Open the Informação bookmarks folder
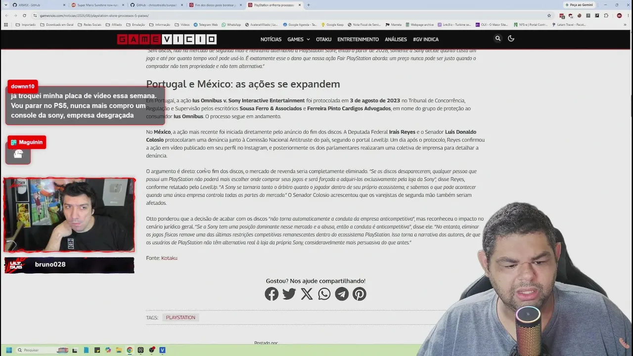 pos(160,24)
